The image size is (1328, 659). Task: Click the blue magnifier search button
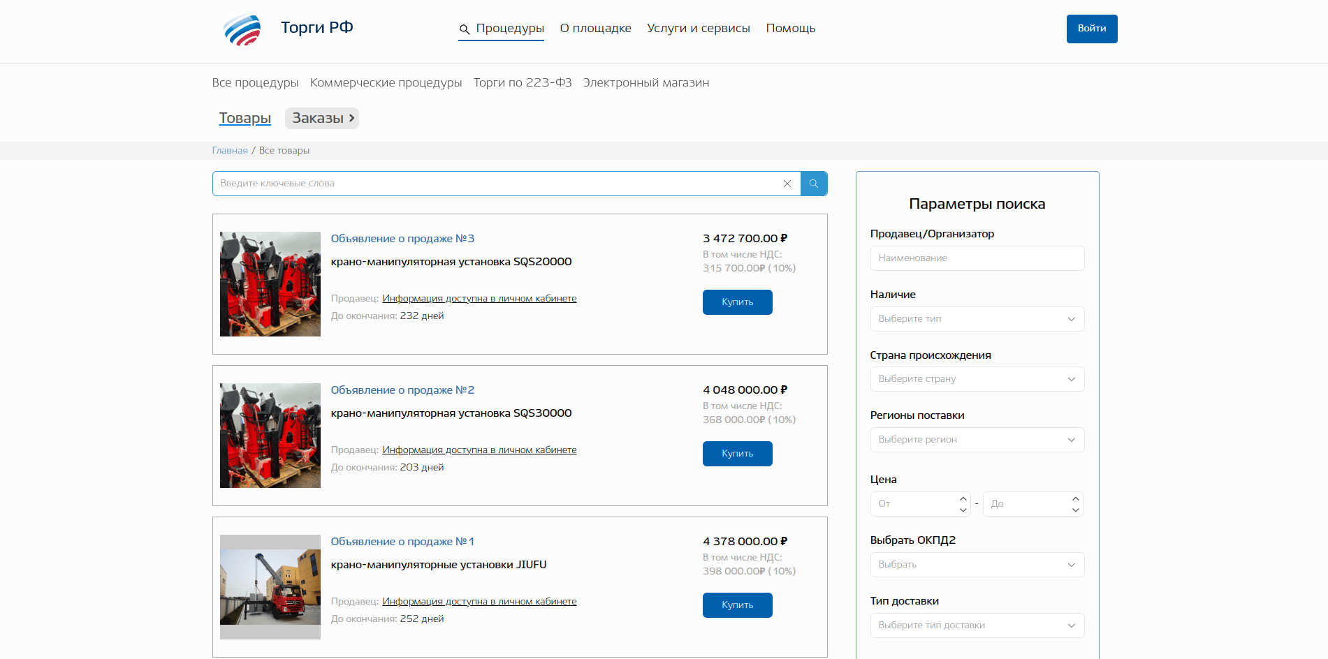(814, 184)
